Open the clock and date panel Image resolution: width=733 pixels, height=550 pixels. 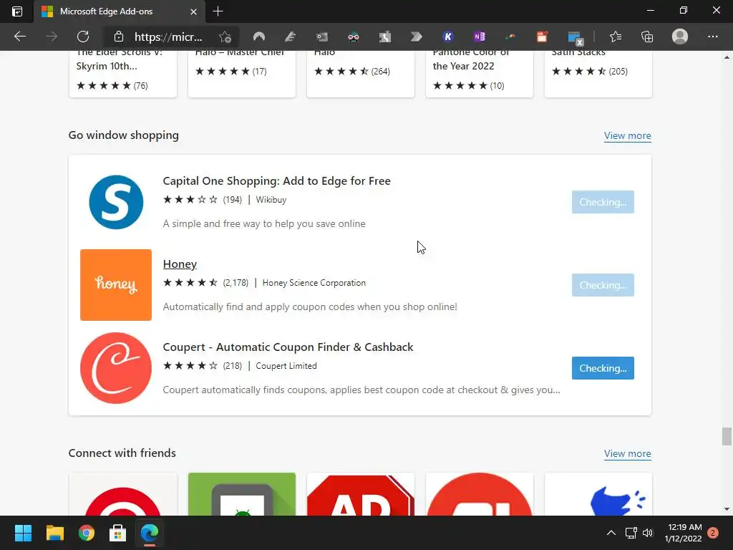tap(684, 533)
